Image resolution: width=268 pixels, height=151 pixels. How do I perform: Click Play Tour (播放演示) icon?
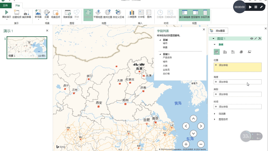6,12
